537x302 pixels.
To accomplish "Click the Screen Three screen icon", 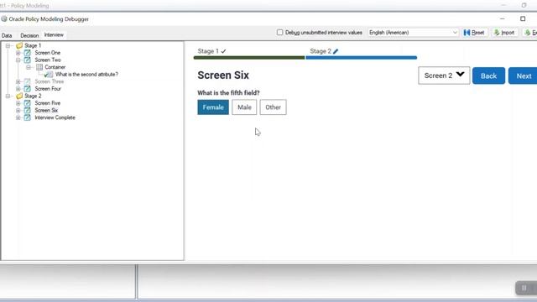I will pyautogui.click(x=27, y=81).
